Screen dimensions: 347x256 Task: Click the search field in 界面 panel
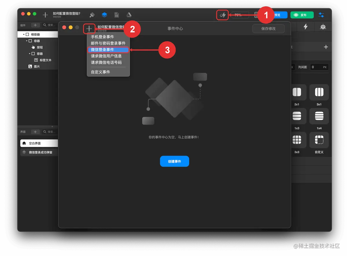50,132
